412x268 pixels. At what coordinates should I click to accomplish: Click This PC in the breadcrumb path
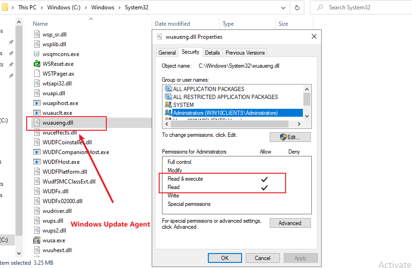(27, 7)
